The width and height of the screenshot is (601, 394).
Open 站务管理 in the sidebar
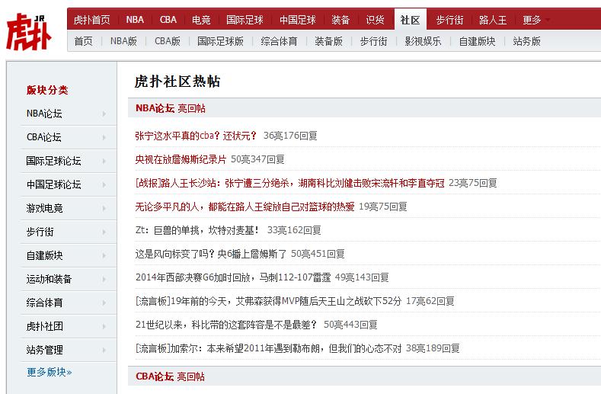44,350
